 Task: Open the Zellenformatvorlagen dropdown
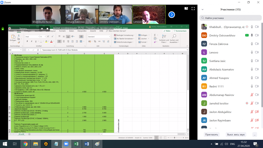click(124, 42)
